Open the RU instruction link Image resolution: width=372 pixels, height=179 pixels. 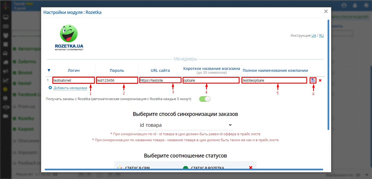(x=321, y=36)
